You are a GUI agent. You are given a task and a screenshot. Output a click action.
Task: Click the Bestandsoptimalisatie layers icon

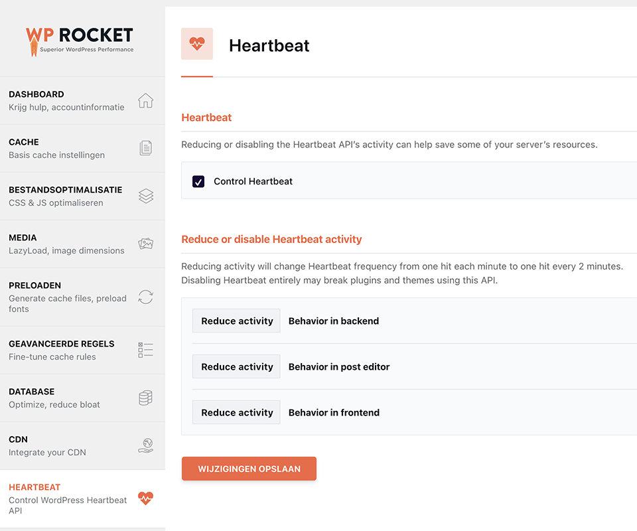coord(145,196)
